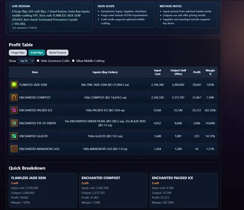Enable the Allow Middle Crafting checkbox

click(73, 61)
